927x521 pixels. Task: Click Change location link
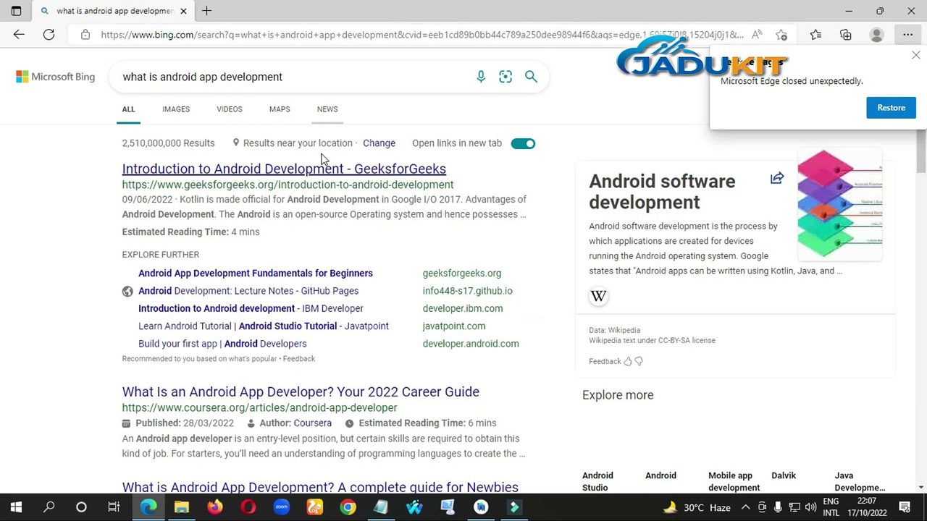379,143
